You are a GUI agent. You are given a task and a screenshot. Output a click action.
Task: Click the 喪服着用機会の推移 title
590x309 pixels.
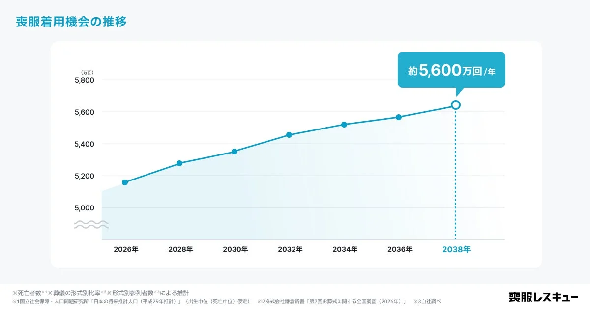(71, 22)
